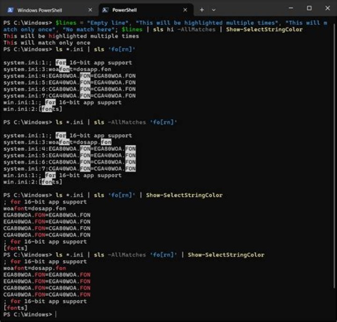The image size is (337, 322).
Task: Open a new tab with plus button
Action: (x=202, y=10)
